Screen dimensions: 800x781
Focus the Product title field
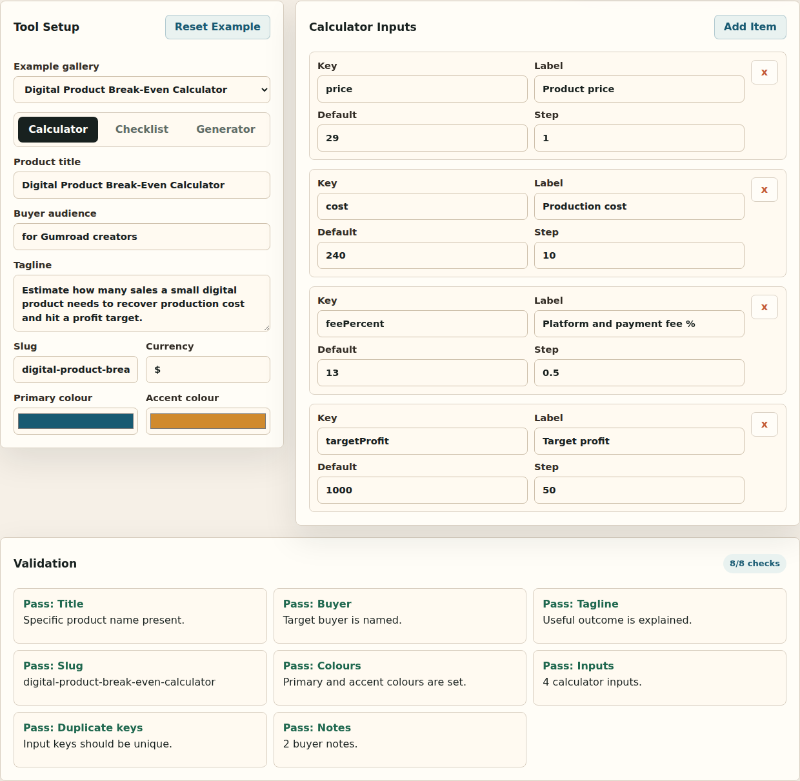pyautogui.click(x=142, y=185)
